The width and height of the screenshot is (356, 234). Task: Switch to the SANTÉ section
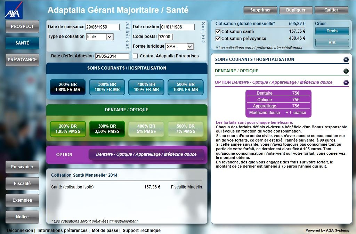click(22, 43)
